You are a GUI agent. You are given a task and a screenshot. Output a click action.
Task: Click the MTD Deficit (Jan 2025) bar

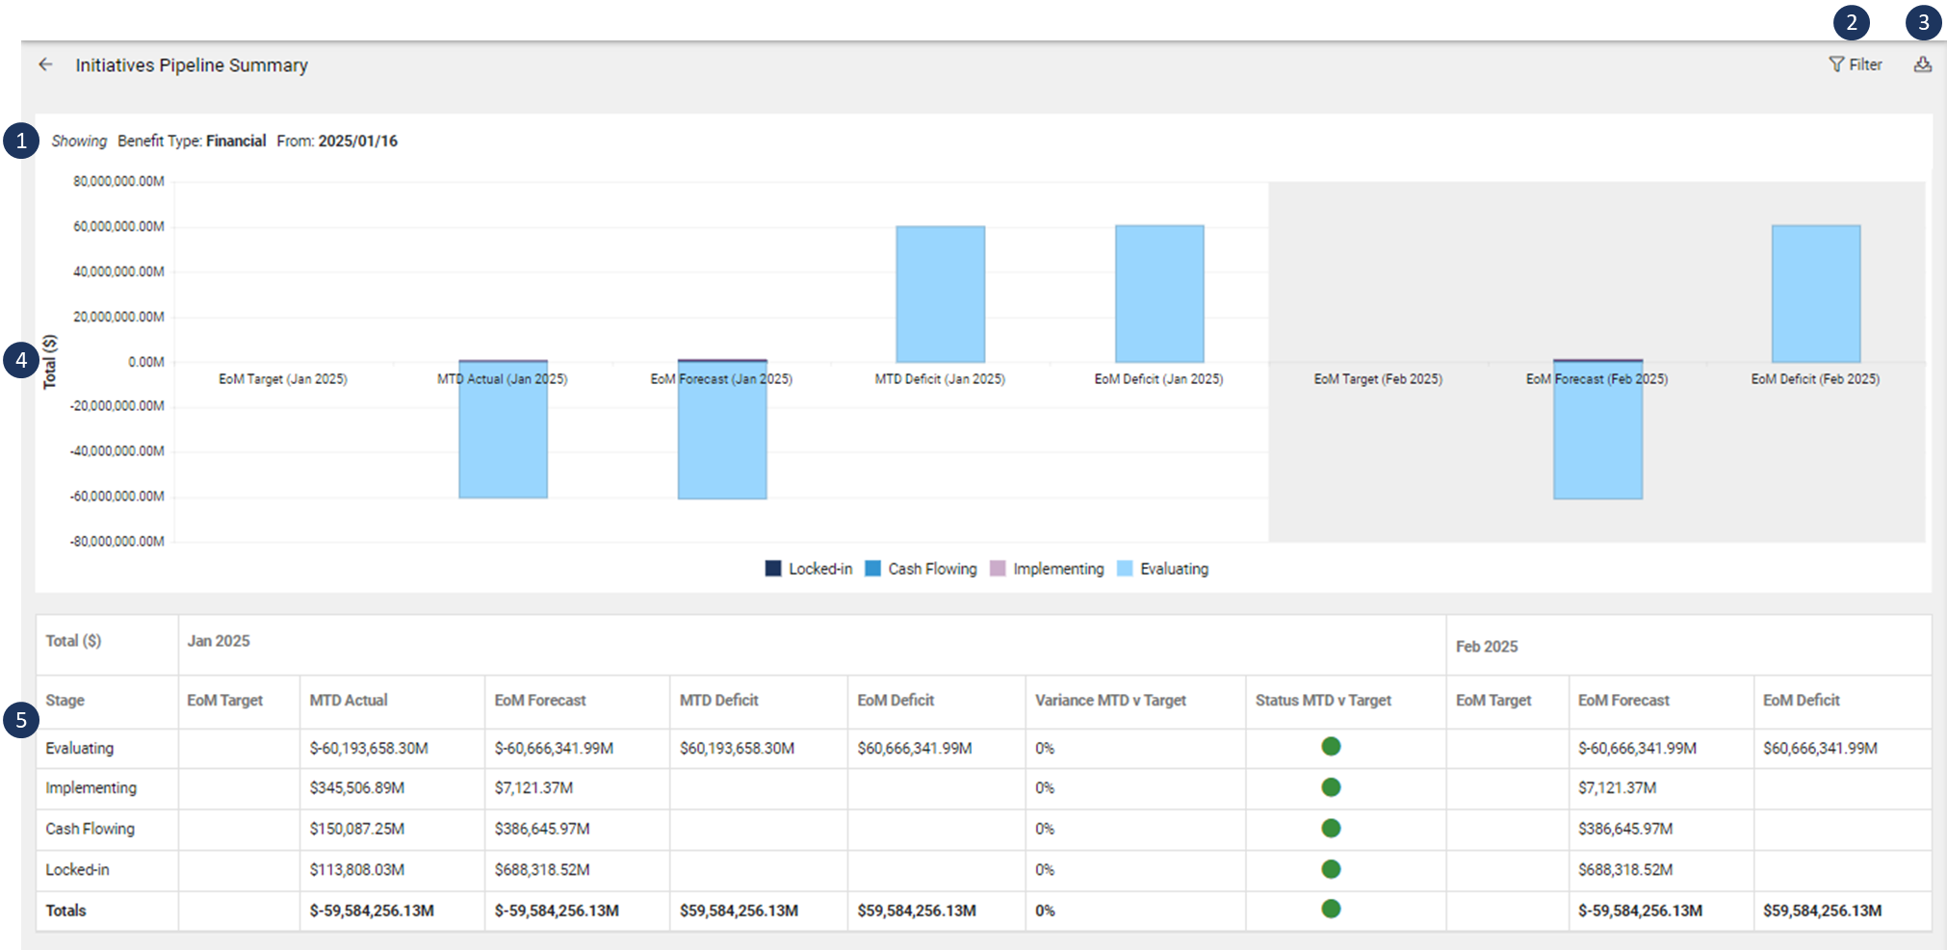[940, 295]
